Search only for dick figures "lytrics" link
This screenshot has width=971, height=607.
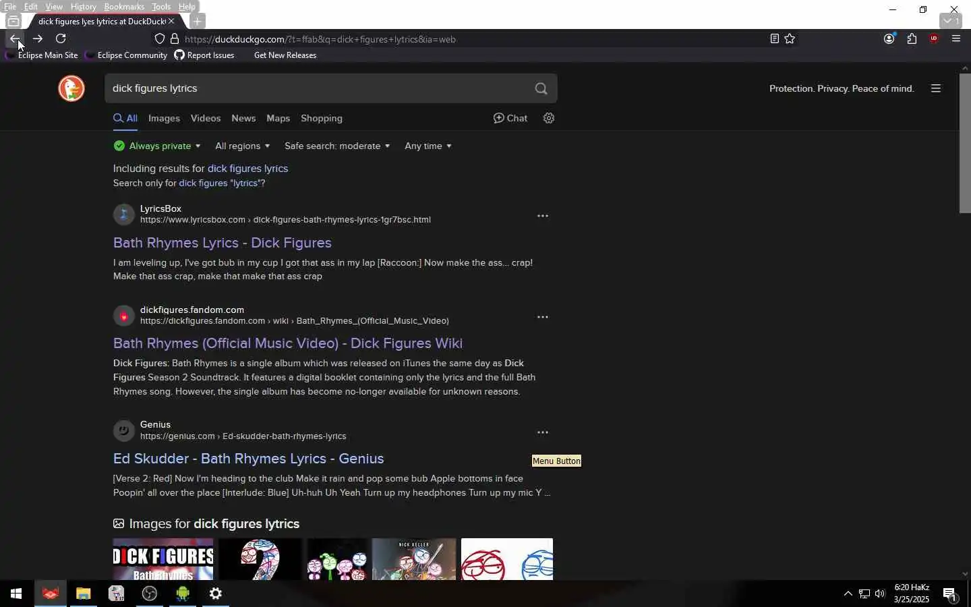pos(222,183)
